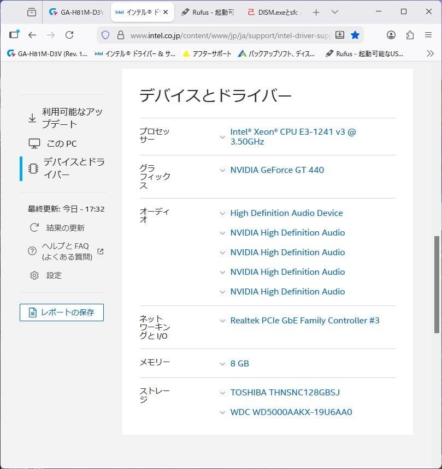Click the download icon beside 利用可能なアップデート
The height and width of the screenshot is (469, 442).
(x=32, y=118)
